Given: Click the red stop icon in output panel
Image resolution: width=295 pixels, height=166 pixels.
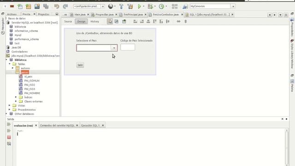Looking at the screenshot, I should [x=9, y=137].
